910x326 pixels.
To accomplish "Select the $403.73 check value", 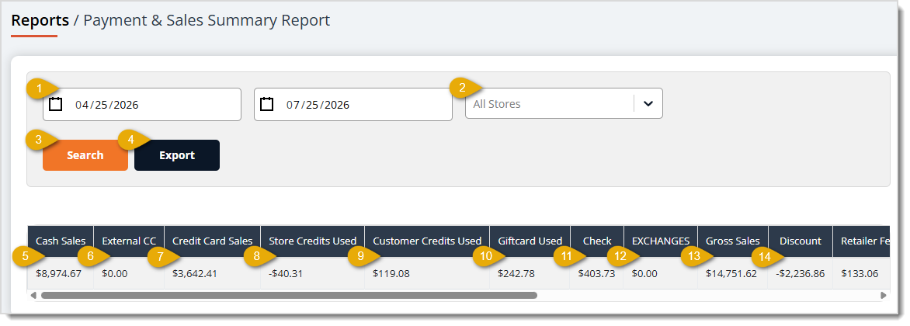I will pos(596,273).
